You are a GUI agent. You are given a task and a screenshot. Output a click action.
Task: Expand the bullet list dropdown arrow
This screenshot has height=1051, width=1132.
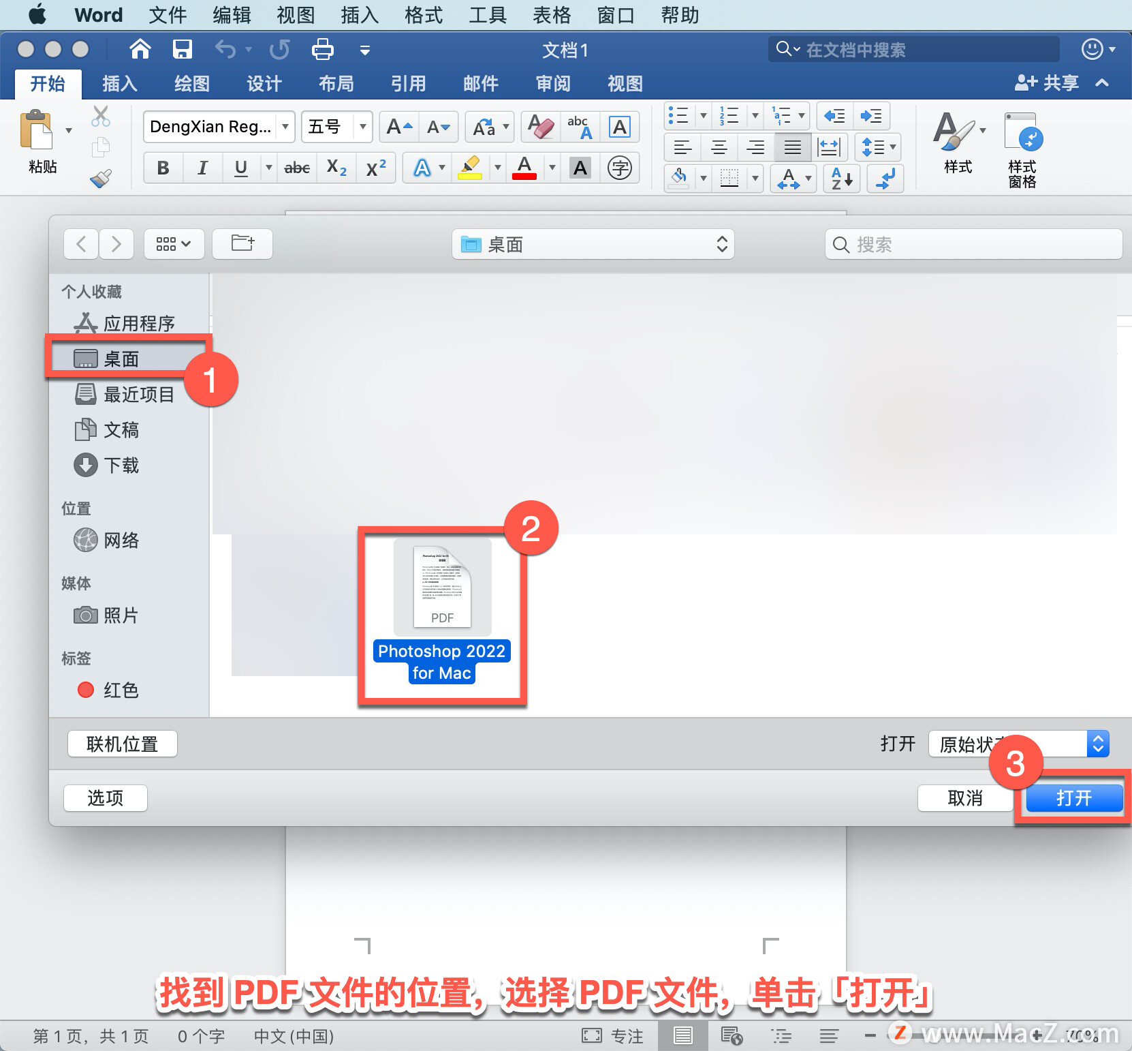coord(704,116)
